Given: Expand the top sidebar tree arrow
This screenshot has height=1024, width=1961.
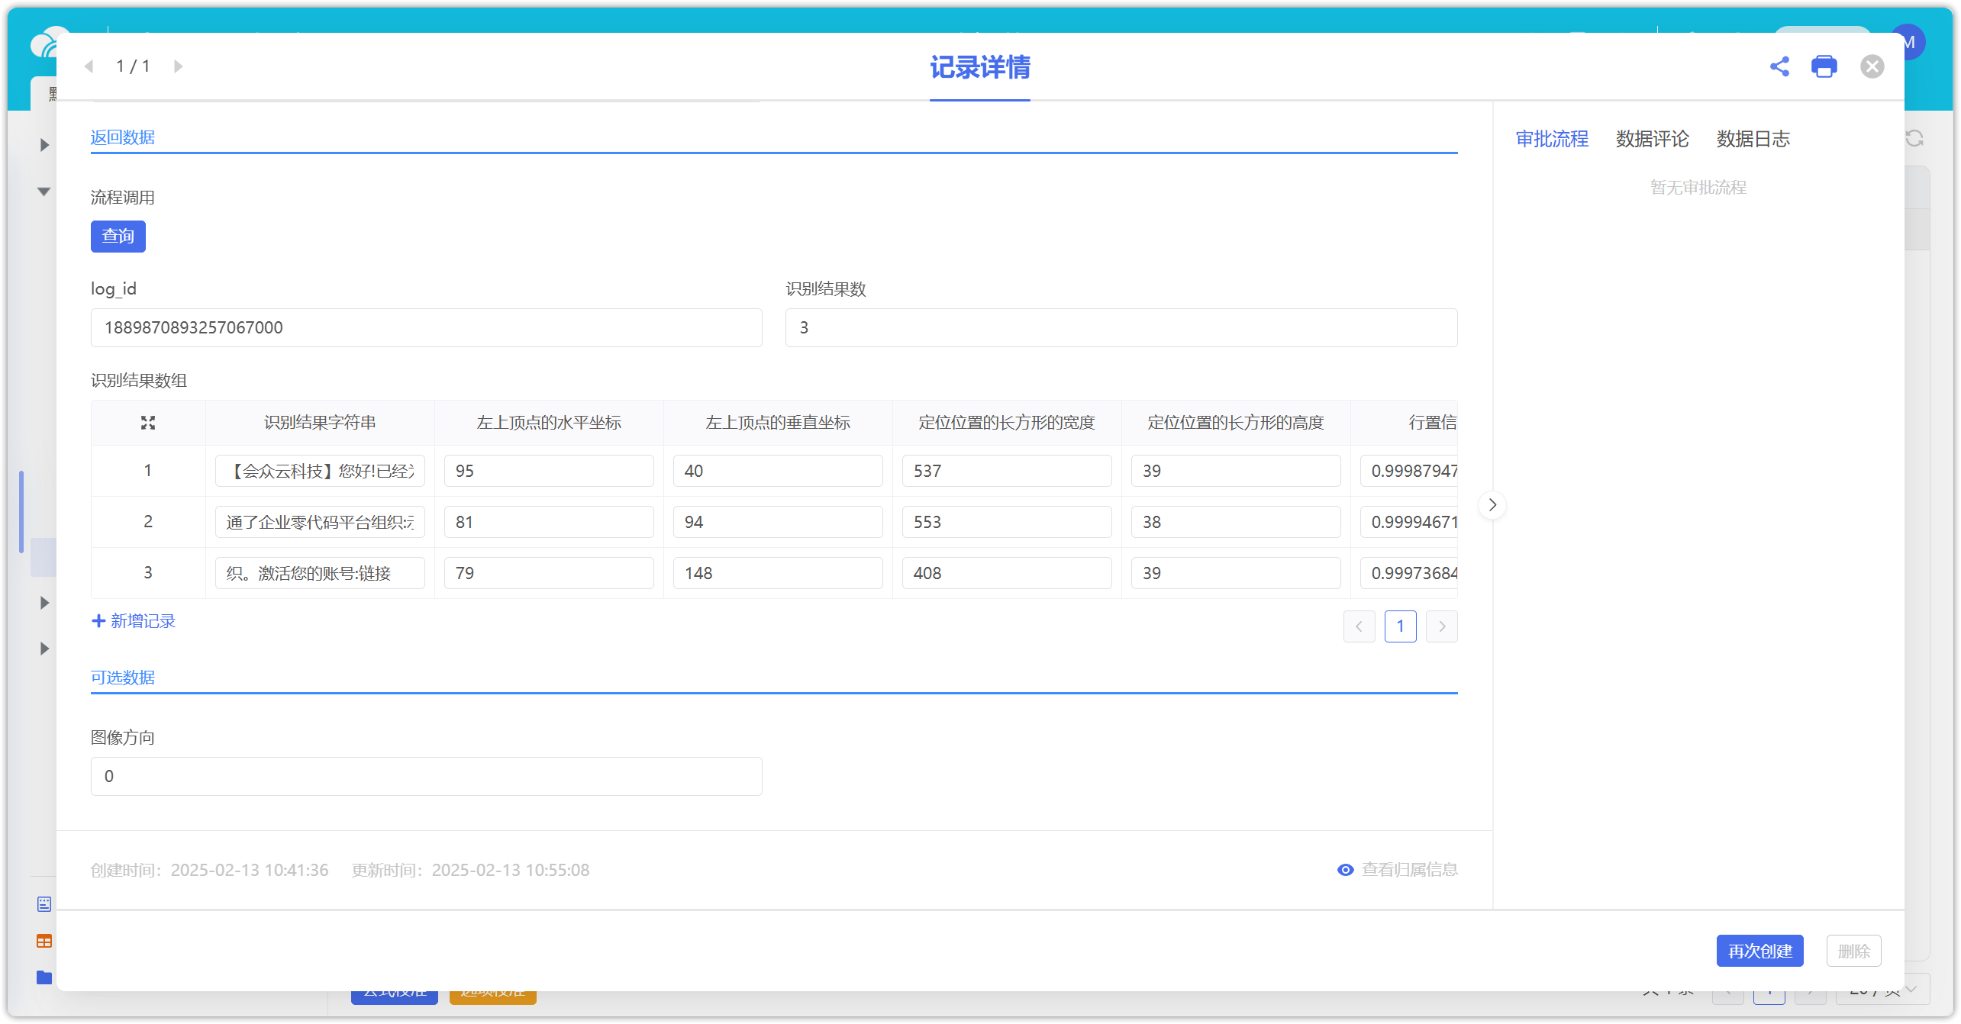Looking at the screenshot, I should 44,145.
